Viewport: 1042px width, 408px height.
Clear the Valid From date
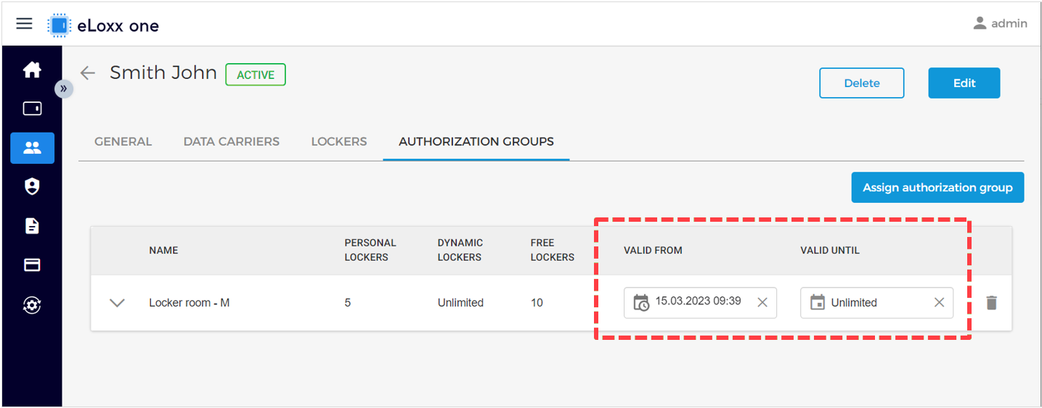(762, 303)
